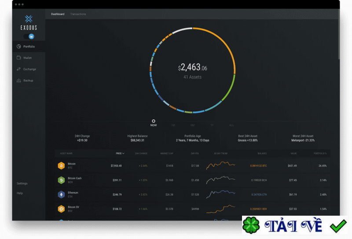Select the Ethereum coin icon
Viewport: 352px width, 239px height.
[61, 195]
